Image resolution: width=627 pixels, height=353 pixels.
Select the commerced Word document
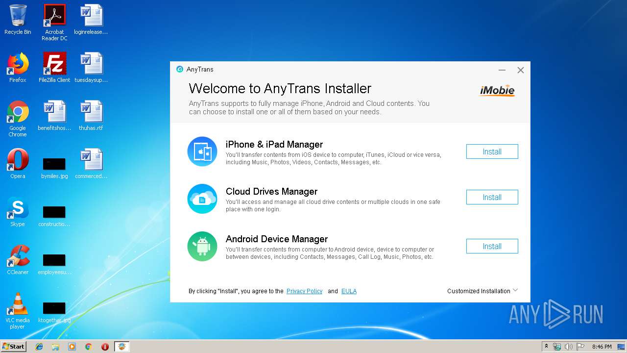(x=91, y=164)
